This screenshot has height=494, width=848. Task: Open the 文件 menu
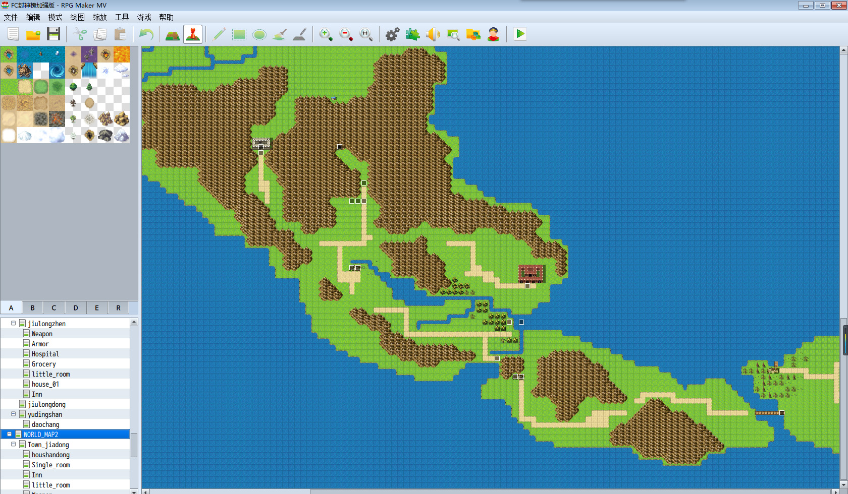pyautogui.click(x=11, y=17)
